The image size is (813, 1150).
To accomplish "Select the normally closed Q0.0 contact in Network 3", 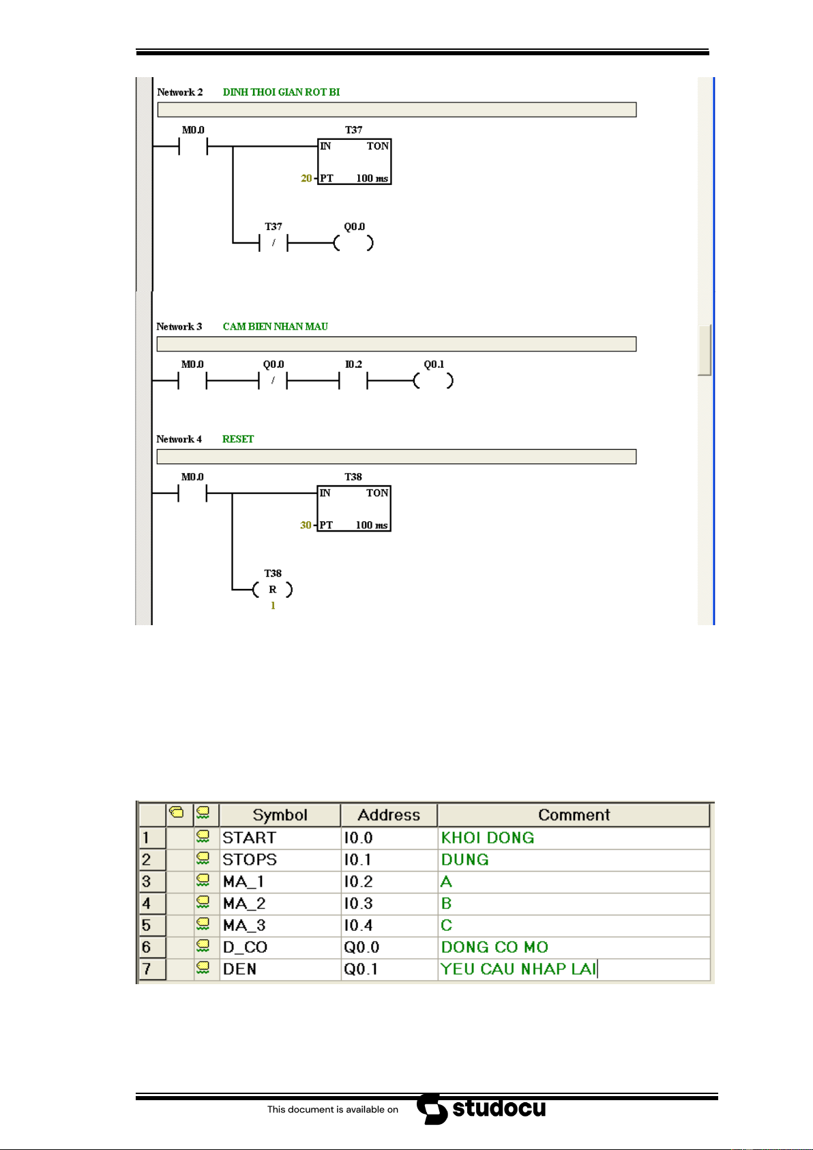I will coord(273,381).
